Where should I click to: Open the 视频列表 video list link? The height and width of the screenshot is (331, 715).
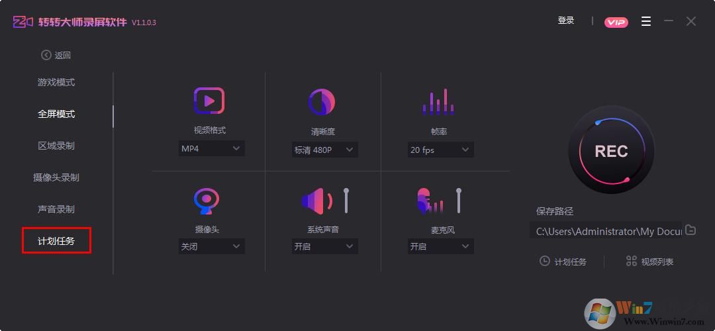click(x=657, y=261)
